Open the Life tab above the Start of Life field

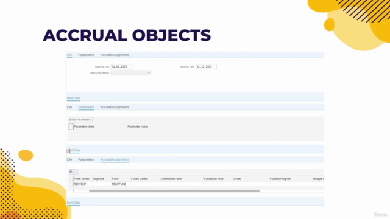tap(69, 55)
